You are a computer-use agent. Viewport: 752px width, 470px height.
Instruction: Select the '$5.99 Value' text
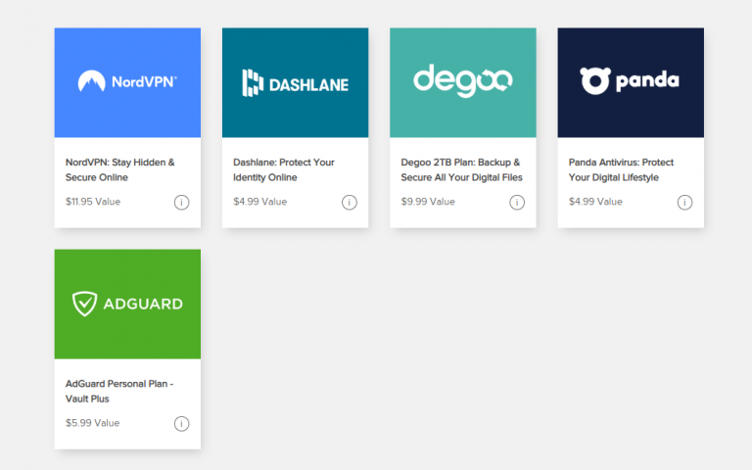tap(93, 423)
